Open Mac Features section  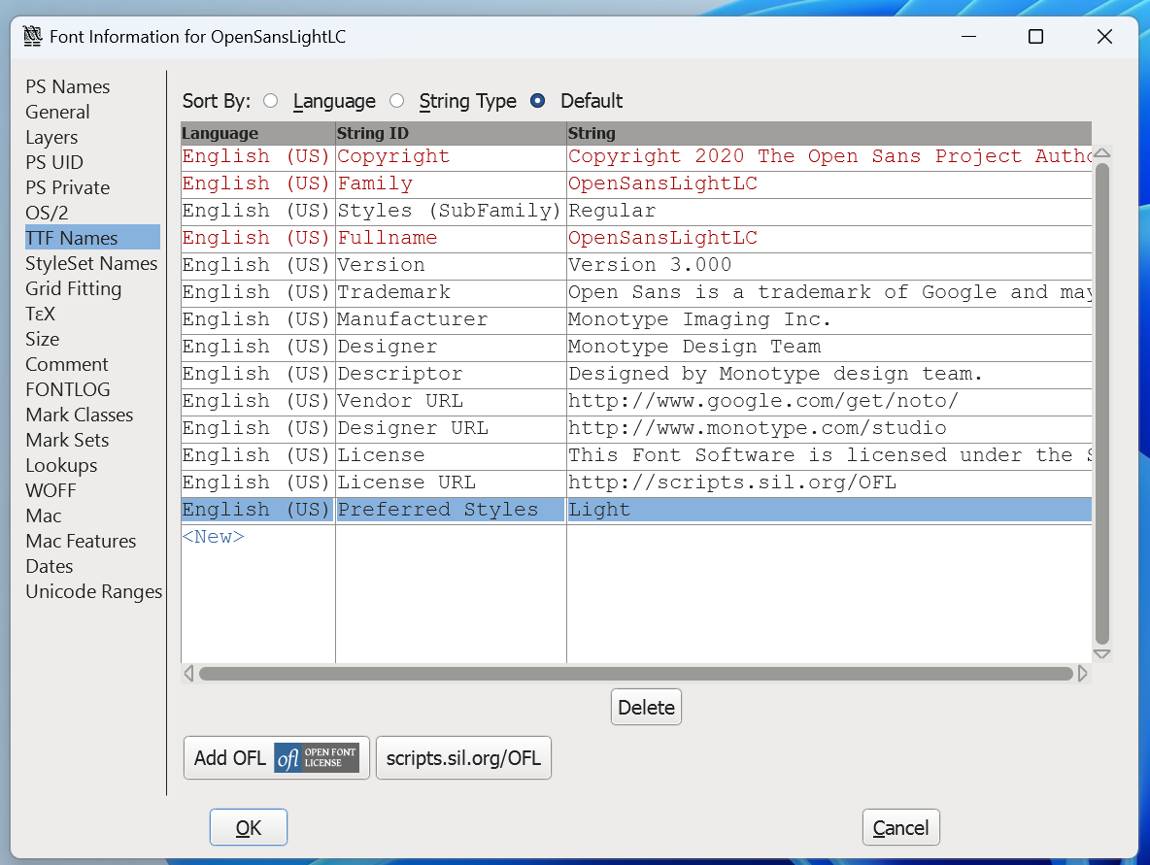pyautogui.click(x=81, y=541)
